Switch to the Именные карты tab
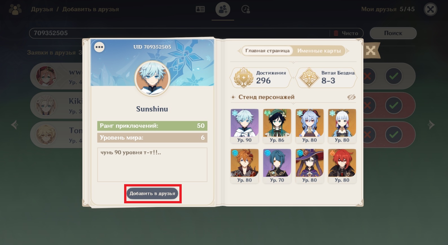The height and width of the screenshot is (245, 448). [x=319, y=51]
